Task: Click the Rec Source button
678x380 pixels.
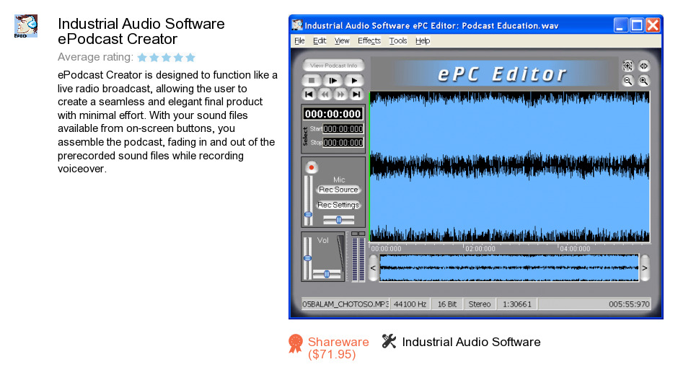Action: click(338, 190)
